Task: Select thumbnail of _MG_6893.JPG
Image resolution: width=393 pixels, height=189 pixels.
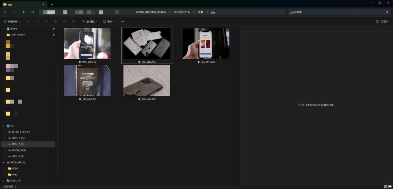Action: [x=147, y=43]
